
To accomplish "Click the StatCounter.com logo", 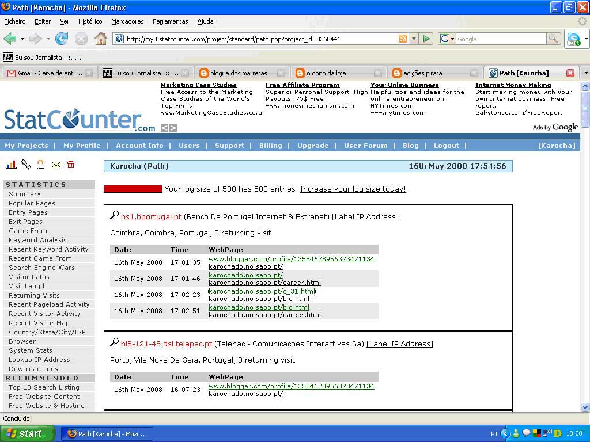I will (x=80, y=120).
